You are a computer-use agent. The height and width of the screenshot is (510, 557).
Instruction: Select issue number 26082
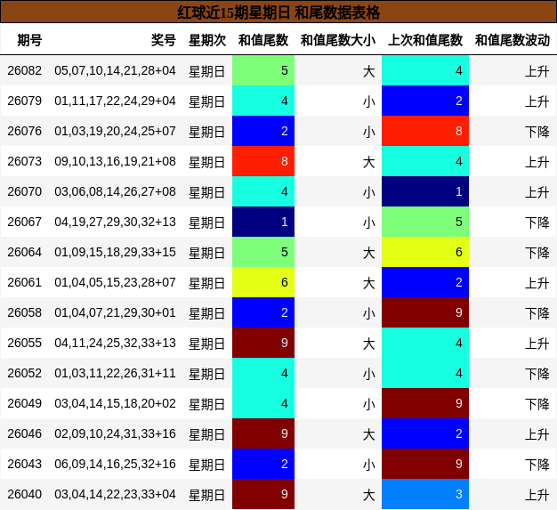pyautogui.click(x=25, y=70)
